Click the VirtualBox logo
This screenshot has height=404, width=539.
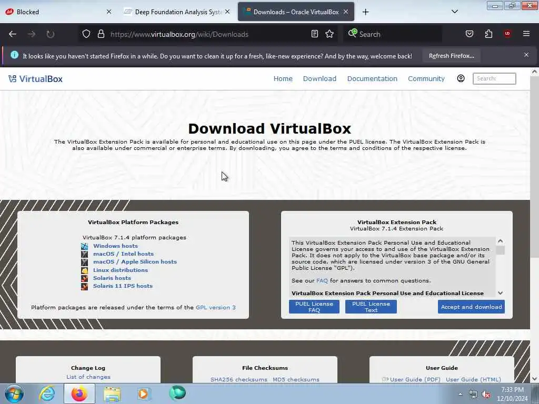[x=35, y=79]
